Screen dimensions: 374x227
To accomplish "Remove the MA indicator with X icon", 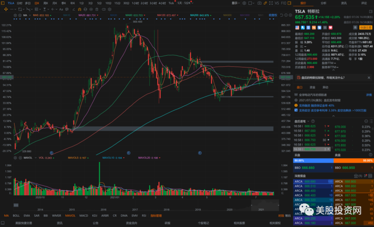I will 20,15.
